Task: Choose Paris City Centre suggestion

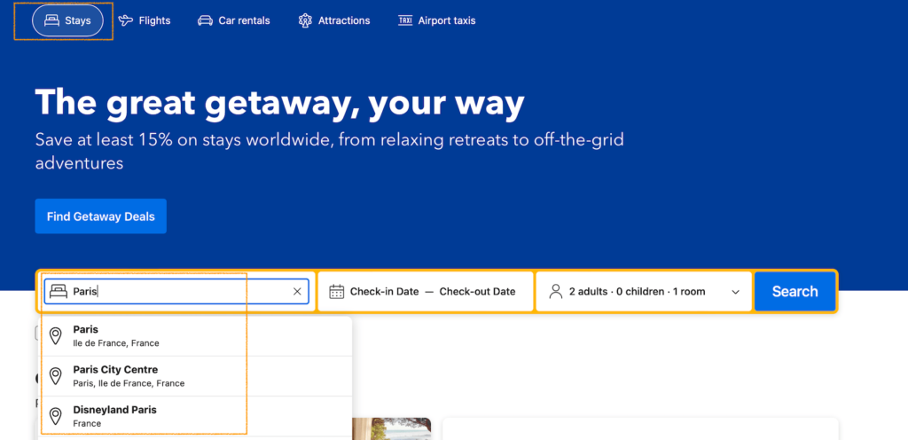Action: coord(195,376)
